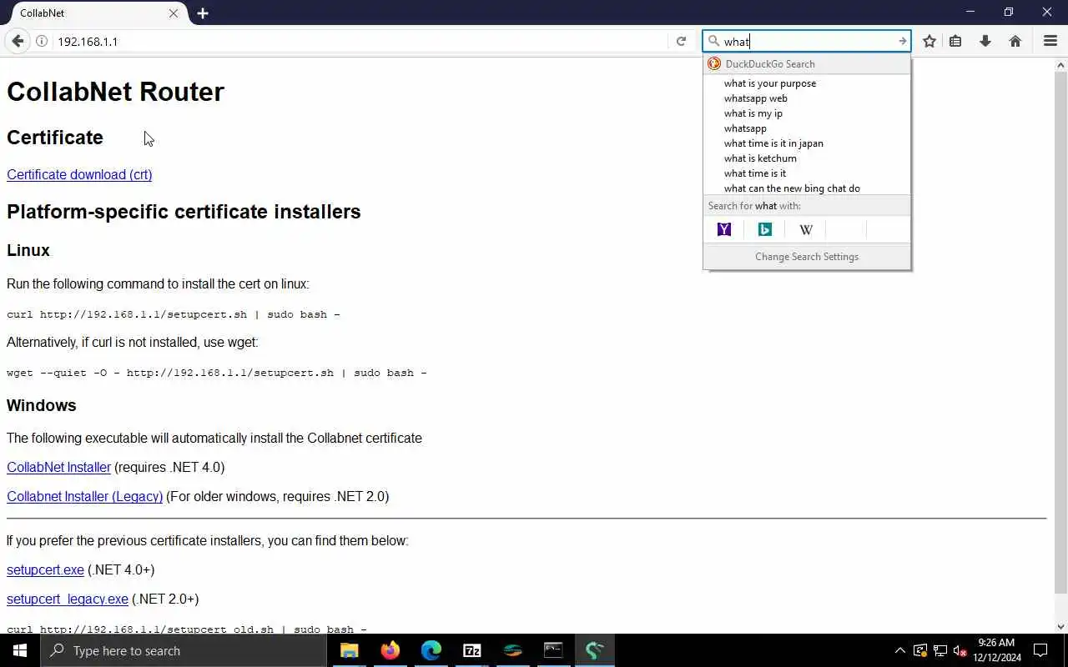
Task: Open the hamburger menu
Action: point(1050,41)
